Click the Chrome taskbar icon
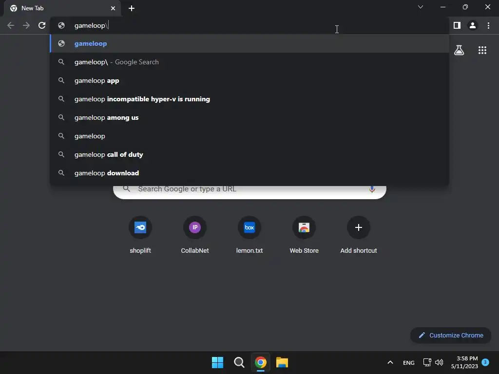This screenshot has width=499, height=374. coord(261,362)
